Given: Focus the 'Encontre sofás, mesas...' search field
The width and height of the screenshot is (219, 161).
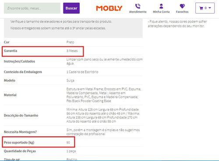Looking at the screenshot, I should [x=32, y=8].
